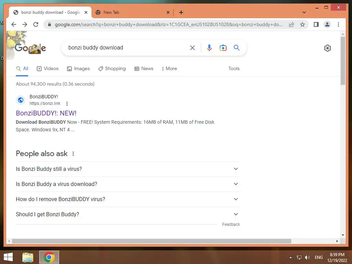Click the Feedback link
352x264 pixels.
pyautogui.click(x=231, y=224)
